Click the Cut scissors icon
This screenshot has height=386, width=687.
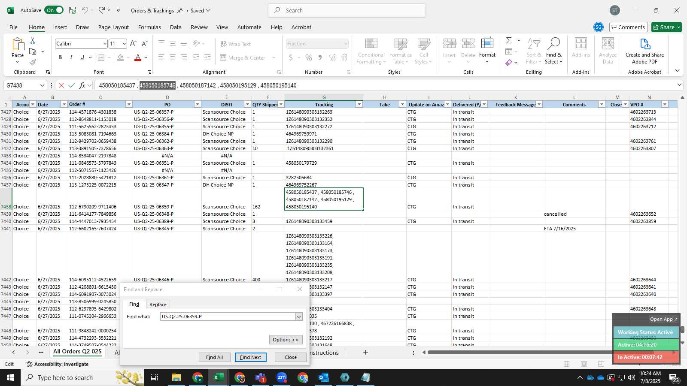(x=33, y=40)
